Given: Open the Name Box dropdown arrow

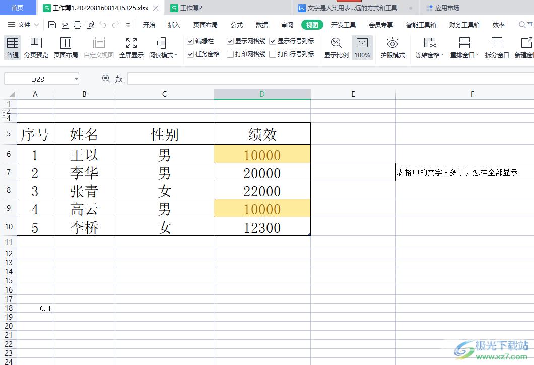Looking at the screenshot, I should tap(76, 79).
